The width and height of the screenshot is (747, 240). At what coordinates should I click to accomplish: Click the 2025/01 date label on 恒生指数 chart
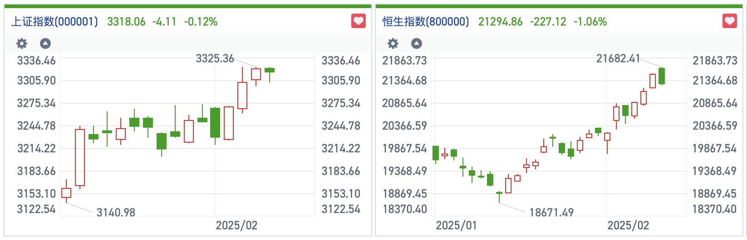456,226
